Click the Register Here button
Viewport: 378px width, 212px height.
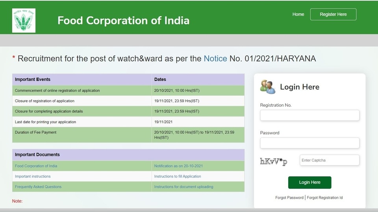pyautogui.click(x=333, y=15)
